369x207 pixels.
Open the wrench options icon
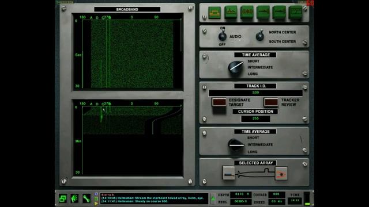(x=86, y=198)
